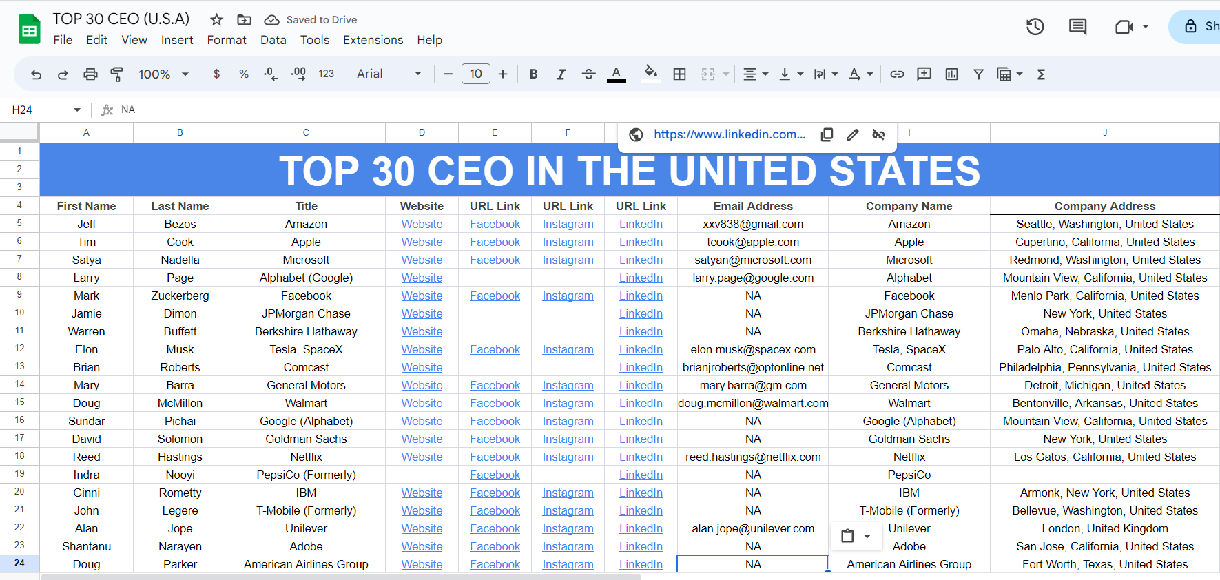The height and width of the screenshot is (580, 1220).
Task: Select the row 24 header
Action: [x=19, y=563]
